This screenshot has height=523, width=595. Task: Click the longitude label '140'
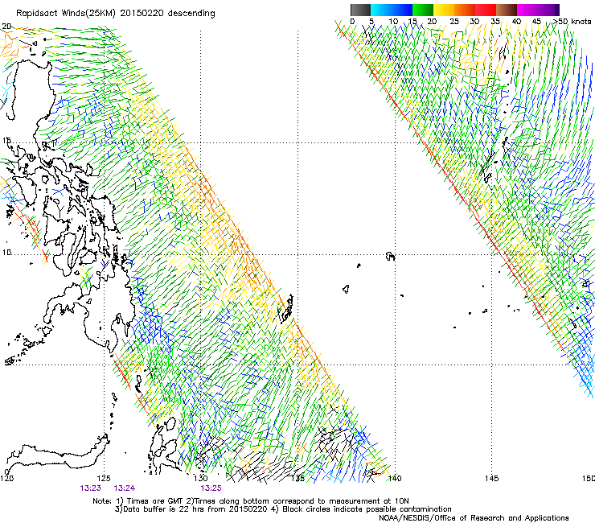pos(395,478)
